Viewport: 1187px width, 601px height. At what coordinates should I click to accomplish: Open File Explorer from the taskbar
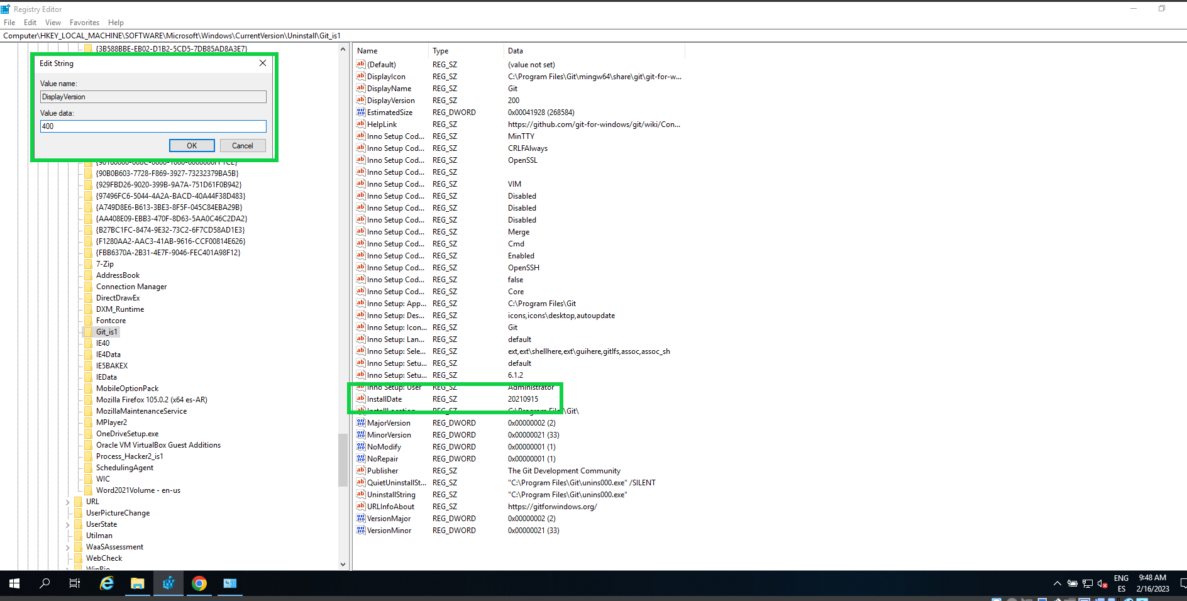tap(138, 583)
